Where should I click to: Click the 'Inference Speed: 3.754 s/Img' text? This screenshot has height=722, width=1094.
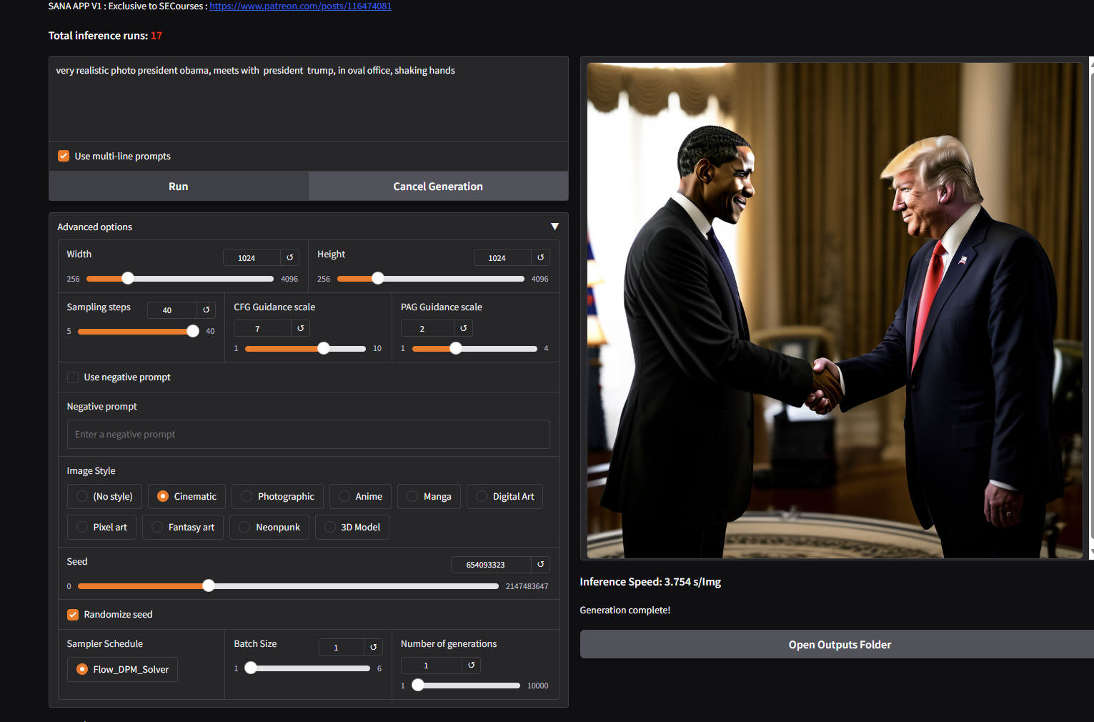[x=650, y=582]
